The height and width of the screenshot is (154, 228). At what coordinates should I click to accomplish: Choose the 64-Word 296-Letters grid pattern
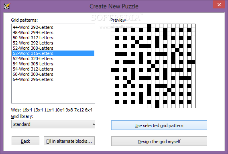point(53,79)
